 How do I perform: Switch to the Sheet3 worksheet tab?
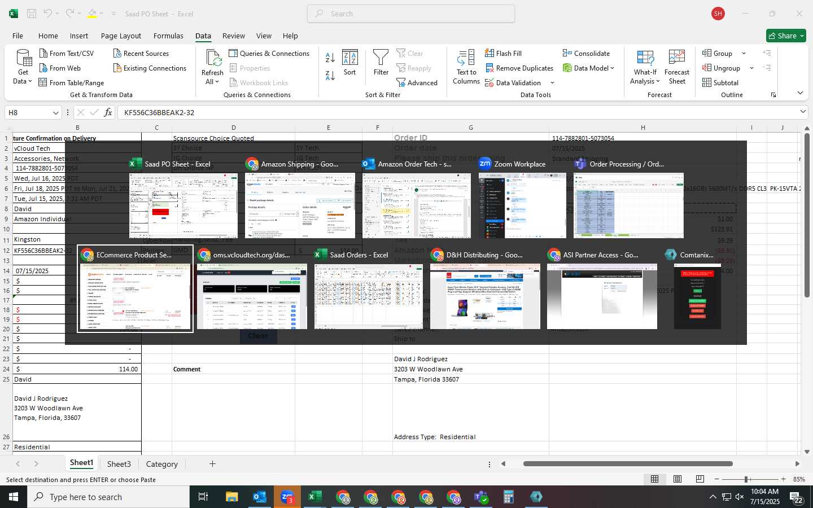119,464
